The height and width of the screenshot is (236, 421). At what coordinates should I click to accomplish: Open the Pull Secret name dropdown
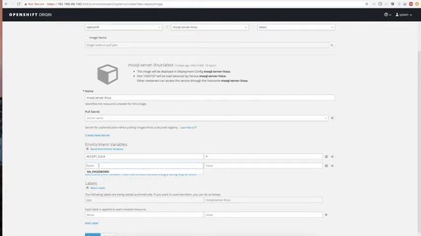[207, 118]
